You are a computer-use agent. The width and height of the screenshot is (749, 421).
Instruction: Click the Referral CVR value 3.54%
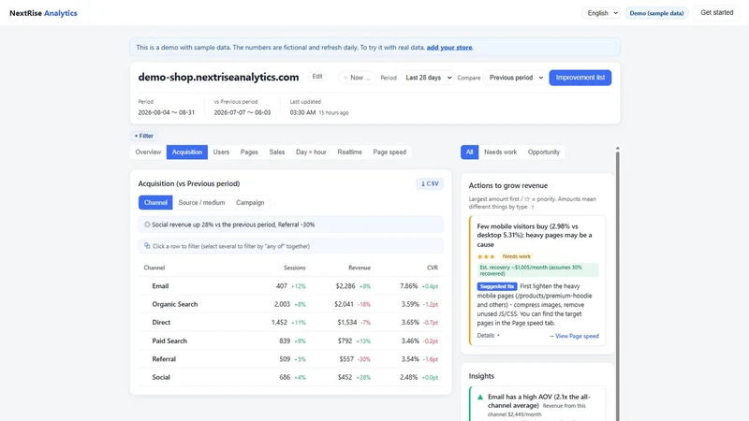point(410,359)
